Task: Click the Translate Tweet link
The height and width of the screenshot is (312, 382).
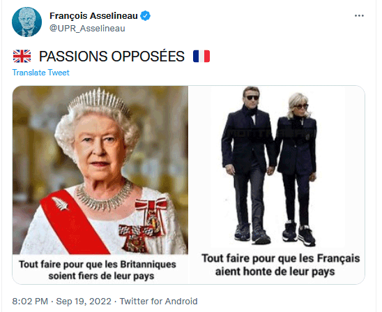Action: (41, 73)
